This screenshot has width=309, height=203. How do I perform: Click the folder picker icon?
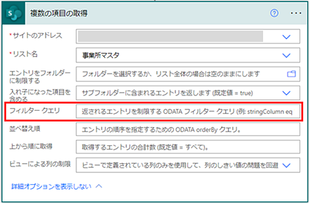[291, 74]
